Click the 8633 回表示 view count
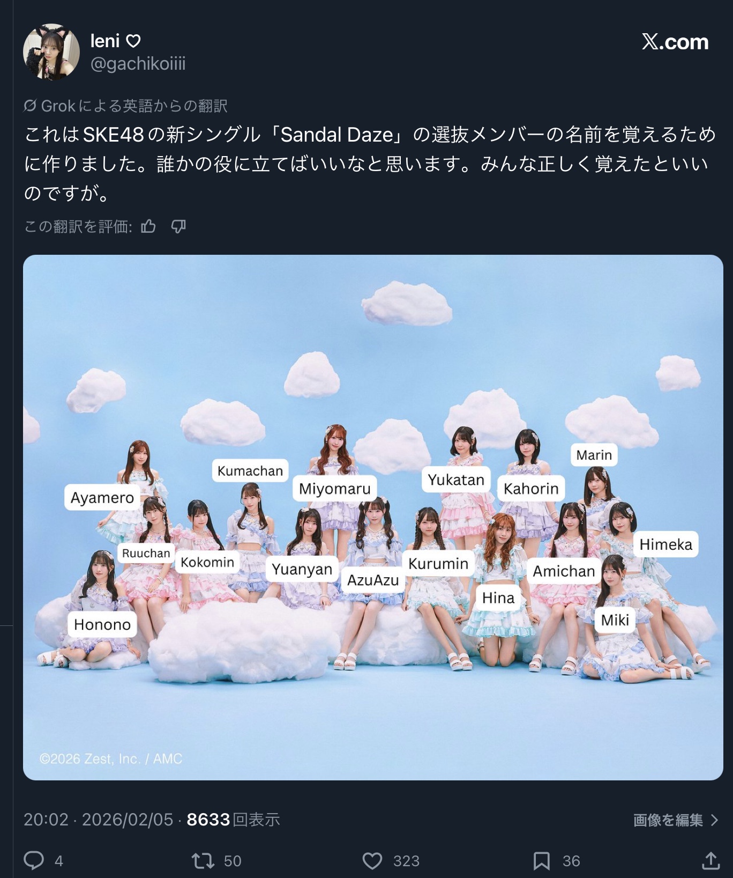 (233, 820)
